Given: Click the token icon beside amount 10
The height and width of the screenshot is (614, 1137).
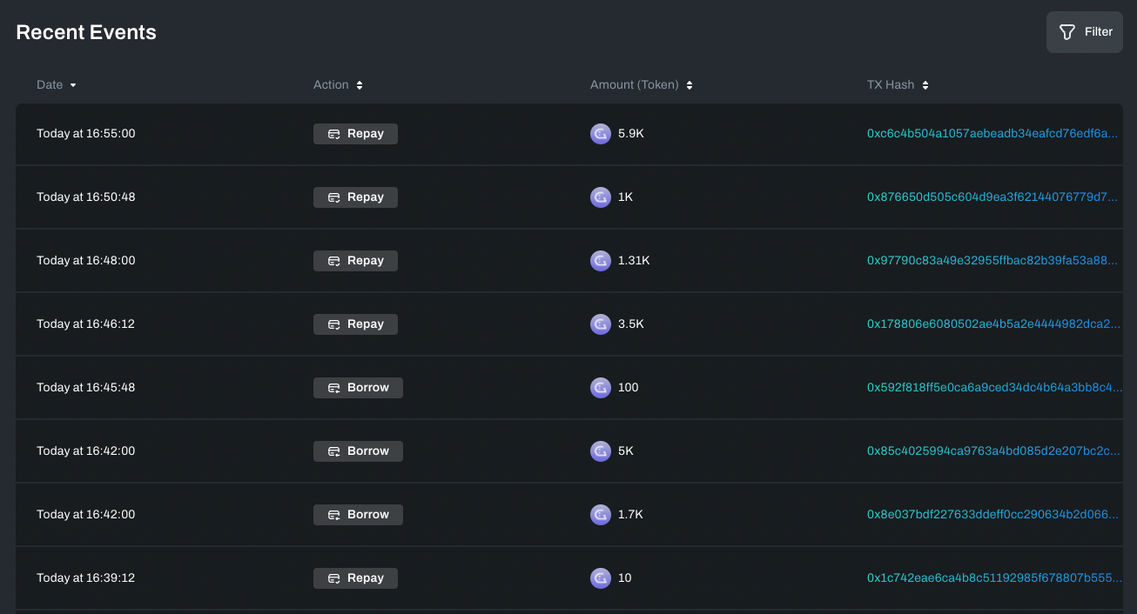Looking at the screenshot, I should click(x=601, y=578).
